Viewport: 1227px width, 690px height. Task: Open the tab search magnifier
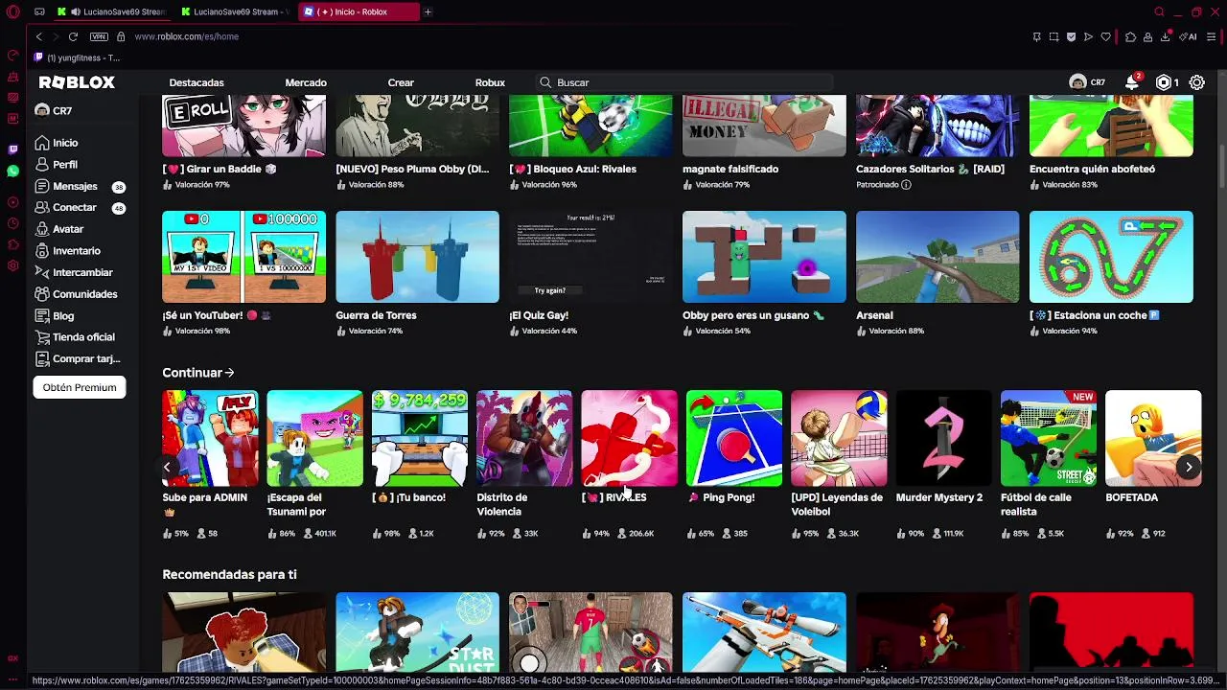click(1159, 11)
